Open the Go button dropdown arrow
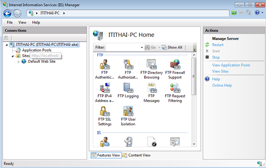Image resolution: width=266 pixels, height=168 pixels. point(159,47)
